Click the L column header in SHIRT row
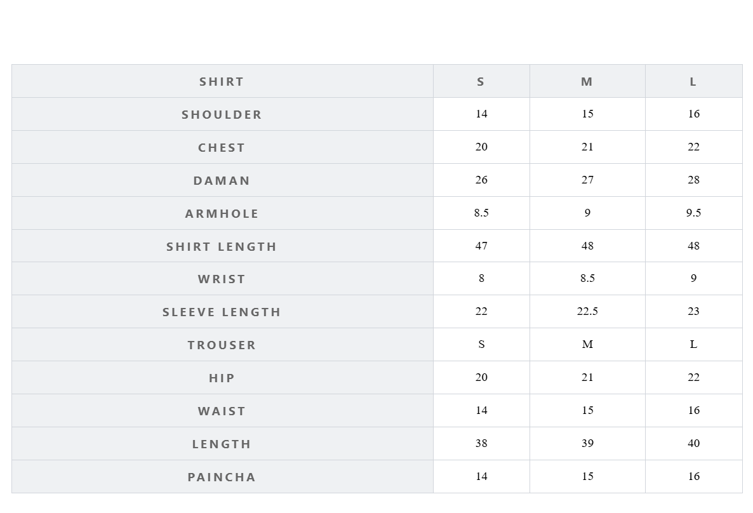Viewport: 753px width, 513px height. click(693, 81)
